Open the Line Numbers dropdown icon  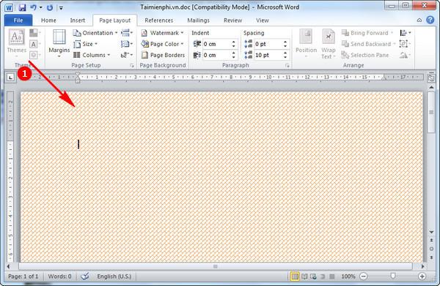coord(127,44)
